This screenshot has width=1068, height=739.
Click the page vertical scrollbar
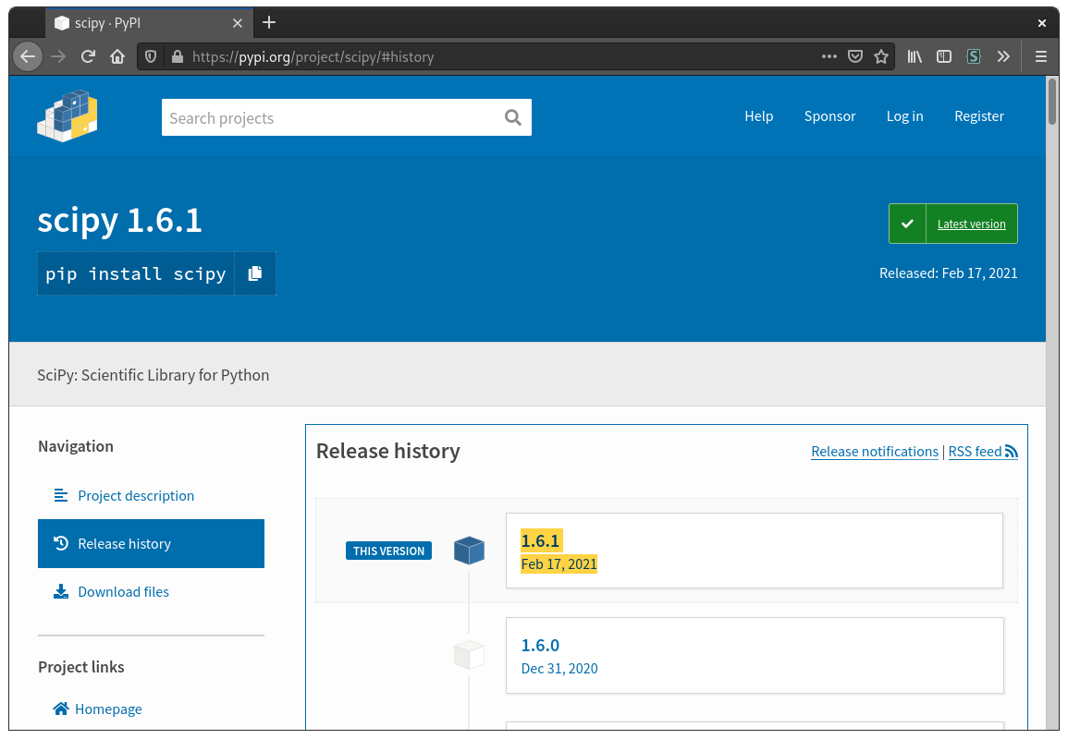(1052, 403)
